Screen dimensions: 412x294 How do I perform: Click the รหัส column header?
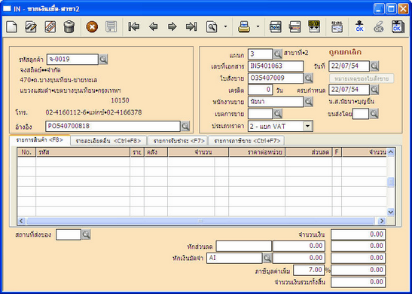[x=83, y=152]
